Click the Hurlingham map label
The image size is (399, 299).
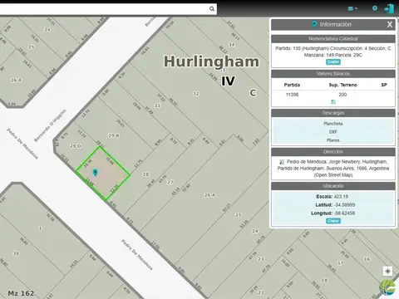pos(211,61)
